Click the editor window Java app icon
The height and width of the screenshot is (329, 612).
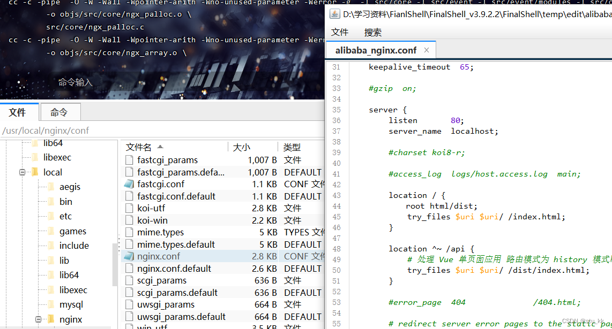click(334, 14)
